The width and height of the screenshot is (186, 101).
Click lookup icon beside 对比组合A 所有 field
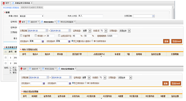[43, 41]
